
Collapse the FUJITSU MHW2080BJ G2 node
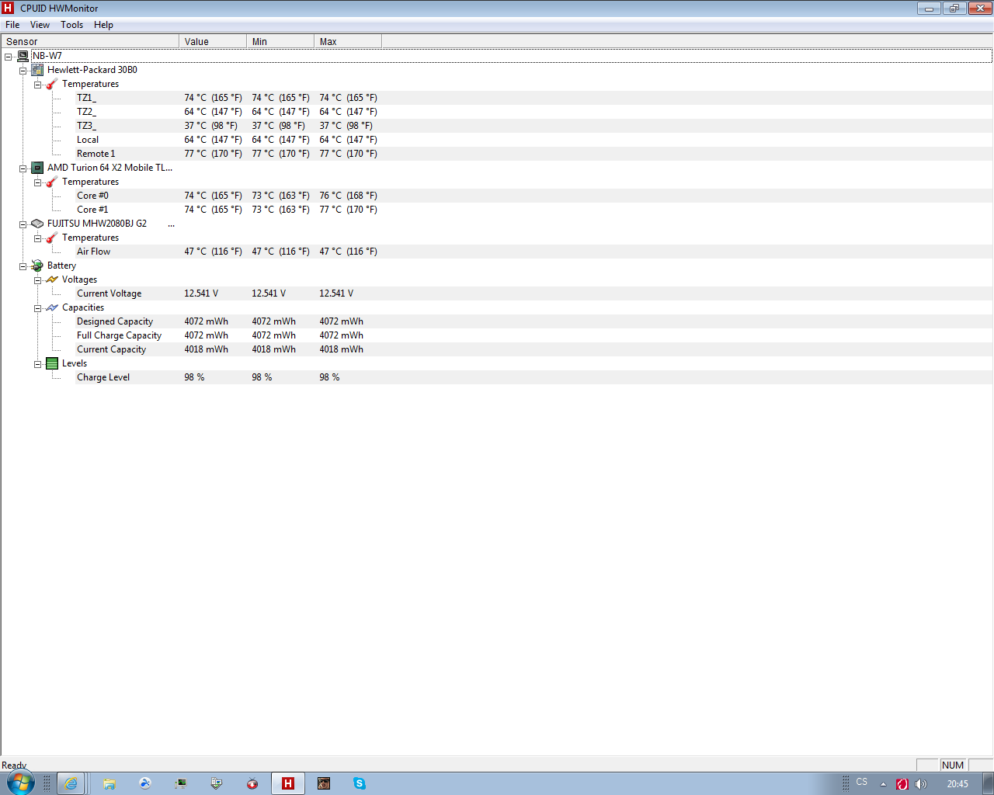23,224
